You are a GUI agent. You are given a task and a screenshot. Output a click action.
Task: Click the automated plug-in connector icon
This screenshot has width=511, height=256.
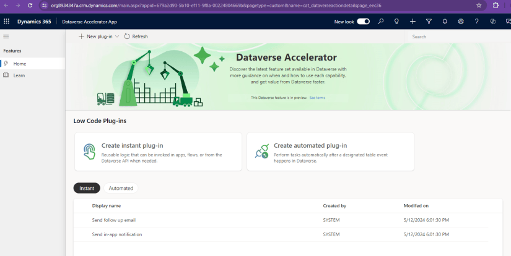(261, 151)
